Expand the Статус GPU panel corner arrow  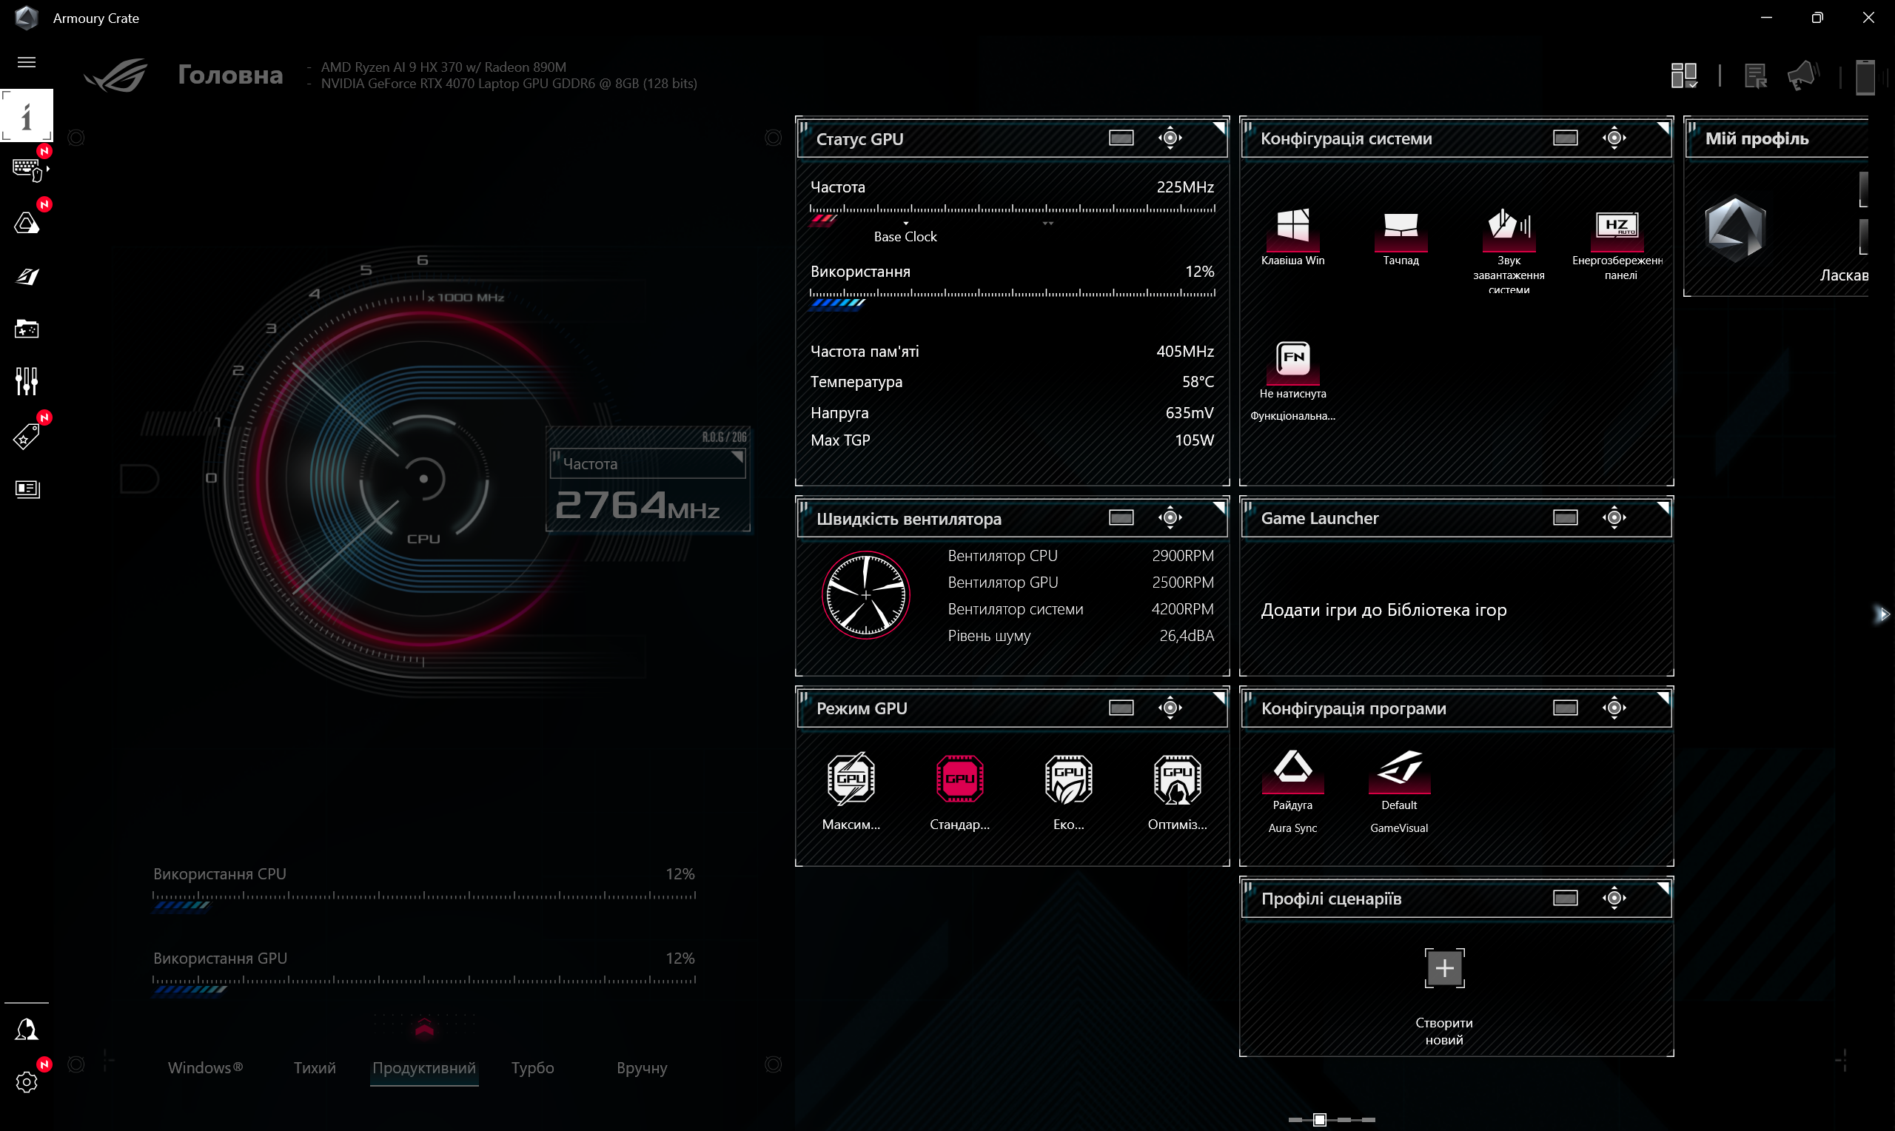click(1219, 126)
